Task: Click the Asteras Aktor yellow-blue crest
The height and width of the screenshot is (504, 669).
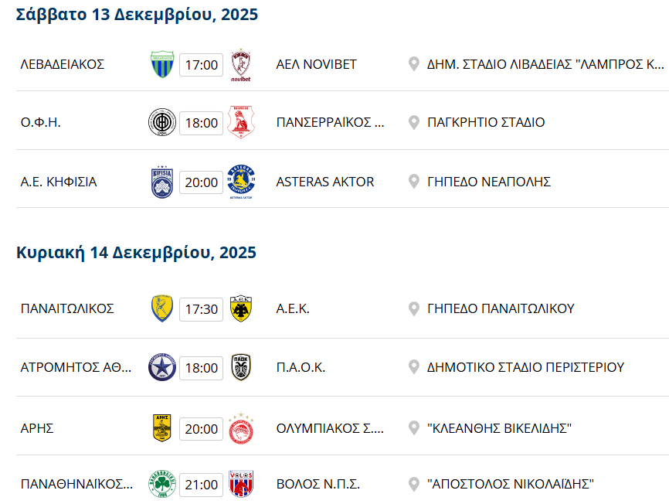Action: click(241, 182)
